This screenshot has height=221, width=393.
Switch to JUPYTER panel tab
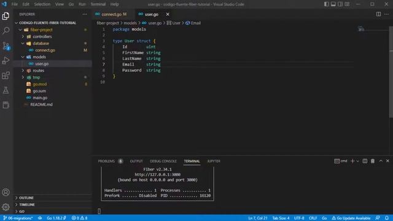214,161
